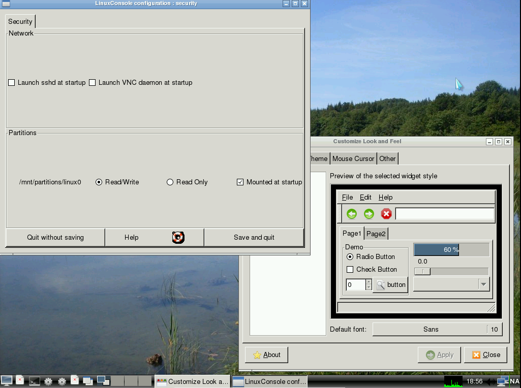Click Save and quit
The width and height of the screenshot is (521, 388).
pyautogui.click(x=254, y=237)
